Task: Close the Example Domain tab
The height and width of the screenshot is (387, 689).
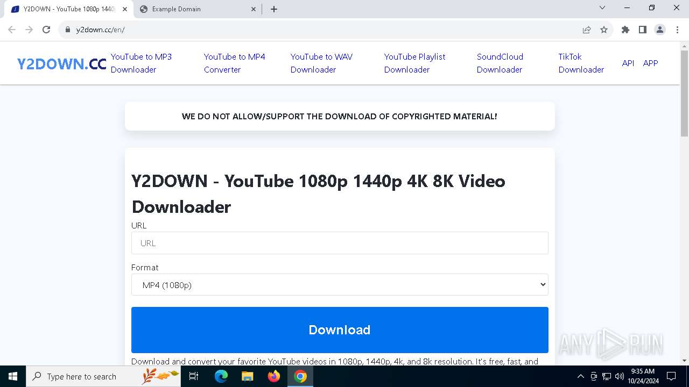Action: [x=254, y=9]
